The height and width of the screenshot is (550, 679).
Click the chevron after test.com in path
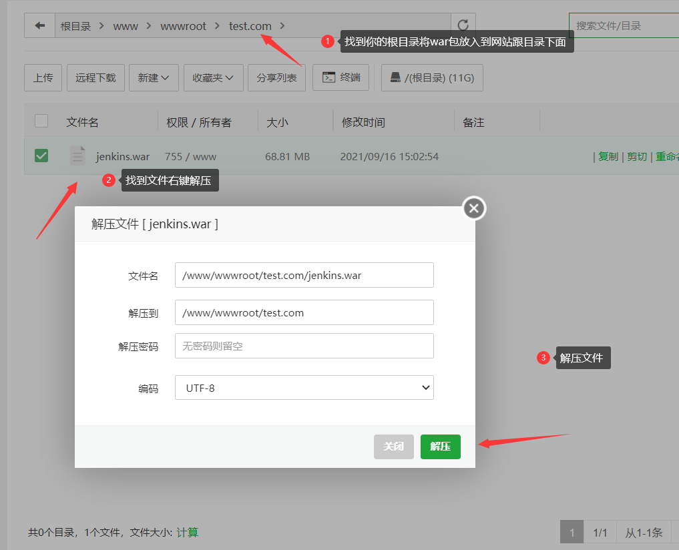[x=282, y=26]
